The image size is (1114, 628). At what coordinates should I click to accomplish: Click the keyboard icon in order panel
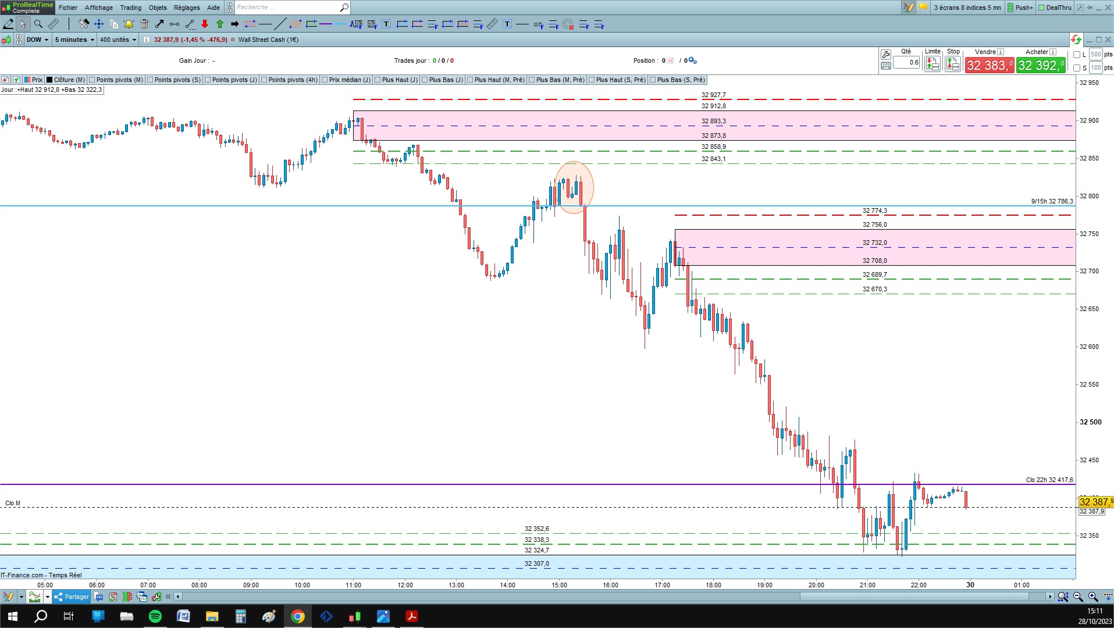(x=886, y=66)
